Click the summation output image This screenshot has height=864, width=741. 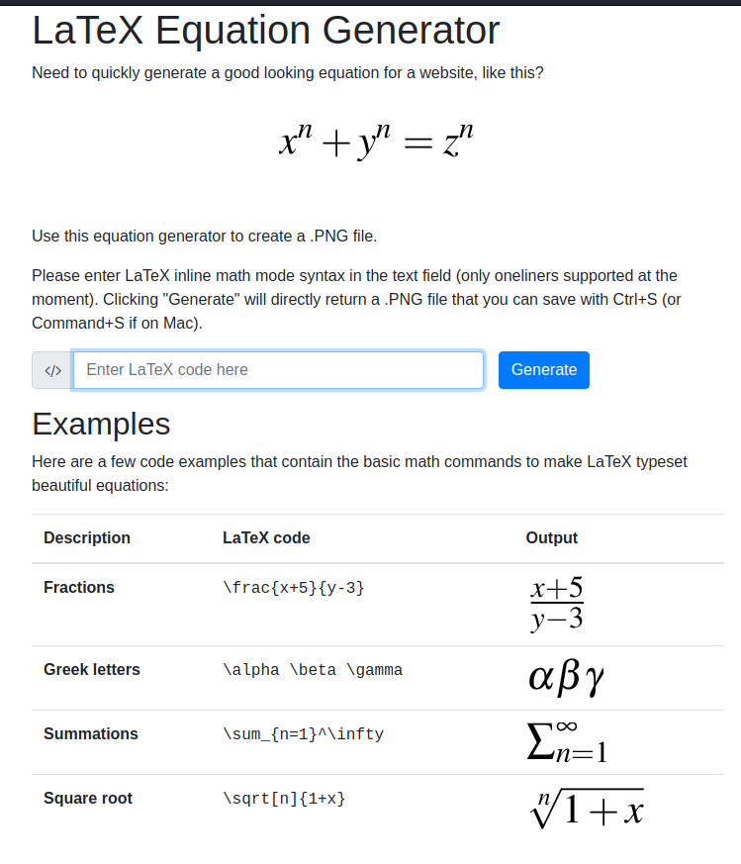click(567, 741)
